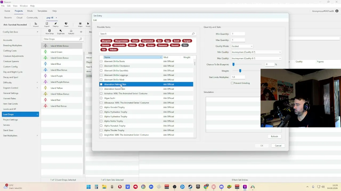Tick the Aberrant Ghillie Gauntlets checkbox
Viewport: 341px width, 191px height.
coord(101,71)
